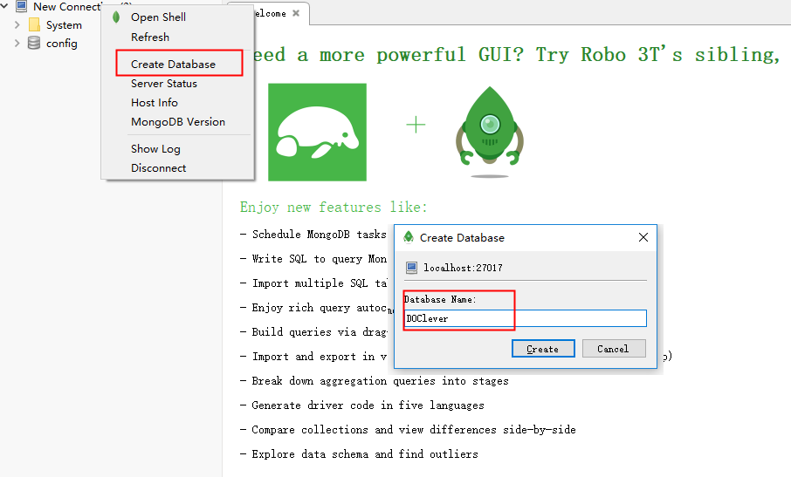Image resolution: width=791 pixels, height=477 pixels.
Task: Select the System folder icon
Action: (34, 24)
